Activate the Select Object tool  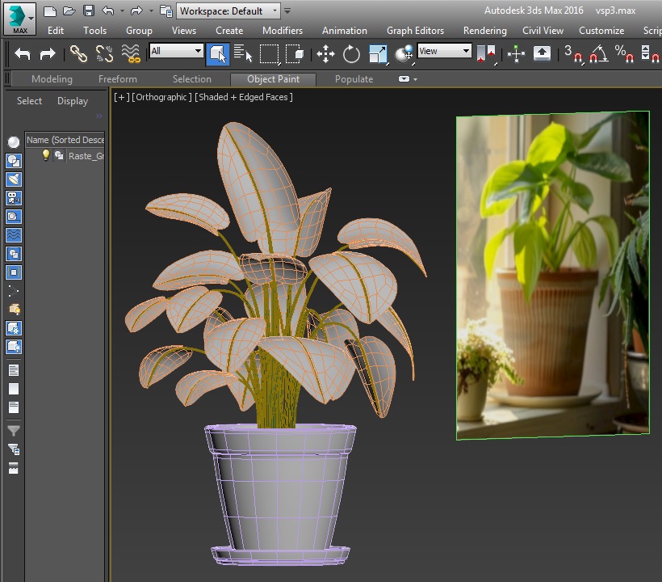point(217,53)
